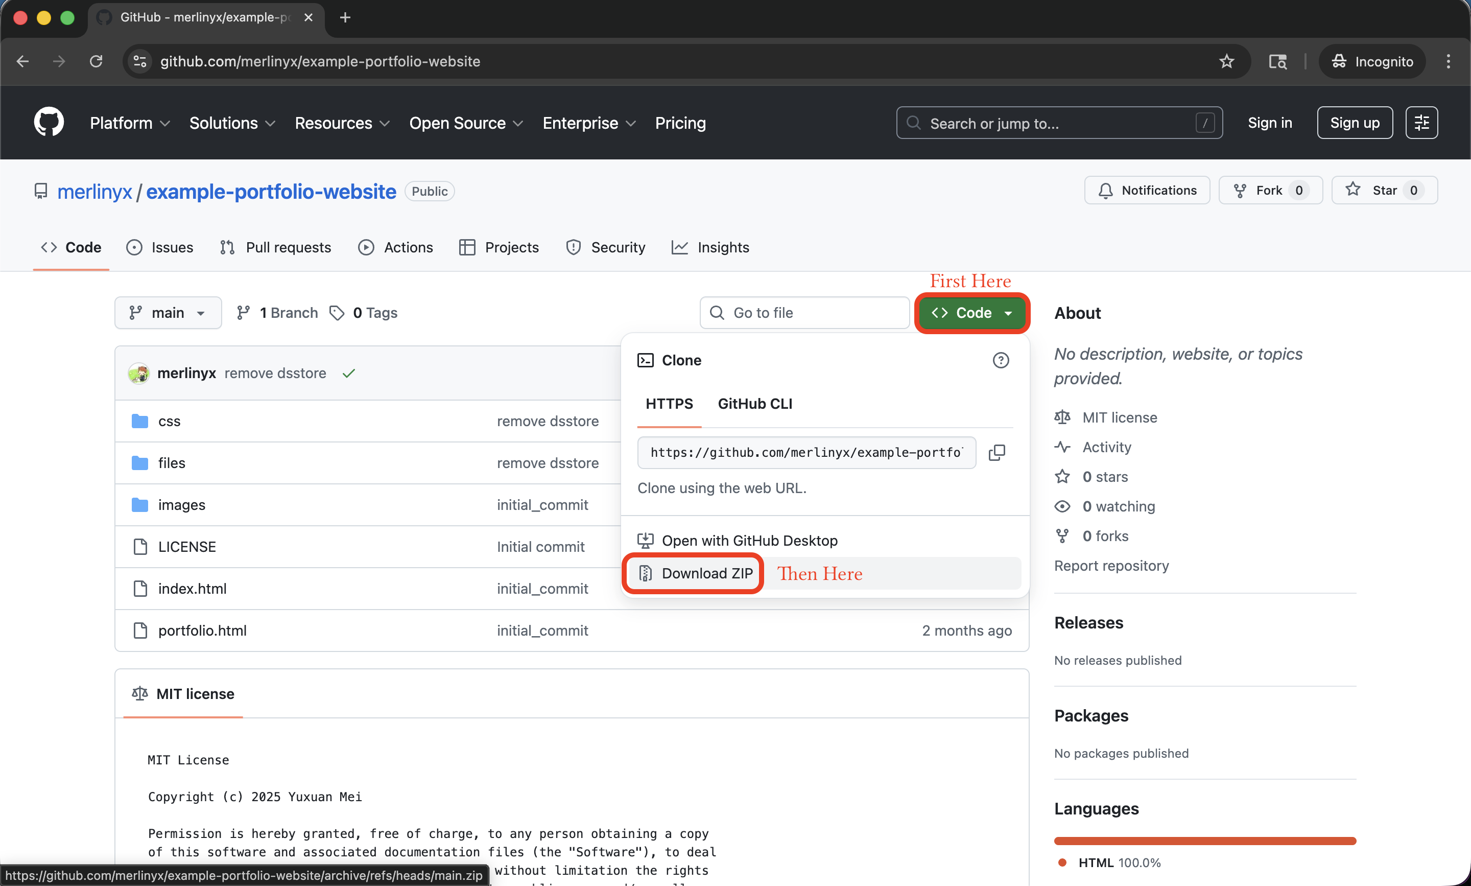Screen dimensions: 1471x886
Task: View the green commit status checkmark
Action: pyautogui.click(x=349, y=373)
